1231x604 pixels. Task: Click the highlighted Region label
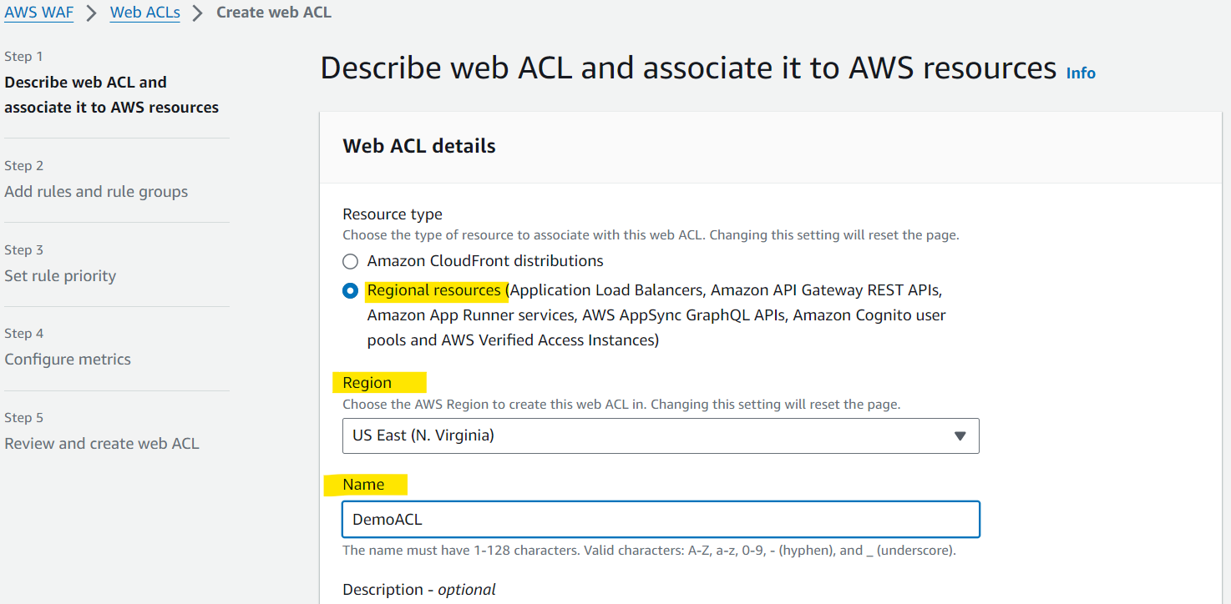tap(367, 382)
